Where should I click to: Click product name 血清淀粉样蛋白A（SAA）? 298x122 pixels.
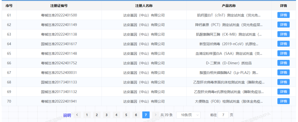tap(229, 53)
